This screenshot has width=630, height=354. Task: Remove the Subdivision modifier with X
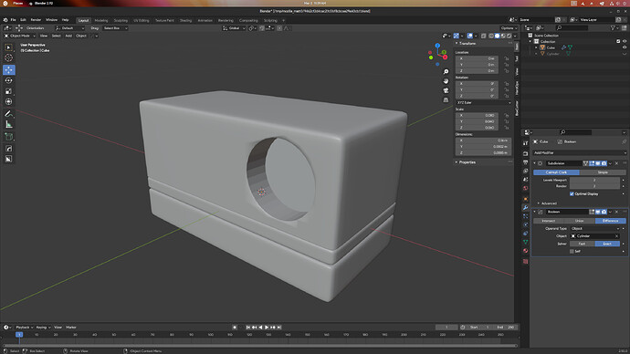[616, 163]
